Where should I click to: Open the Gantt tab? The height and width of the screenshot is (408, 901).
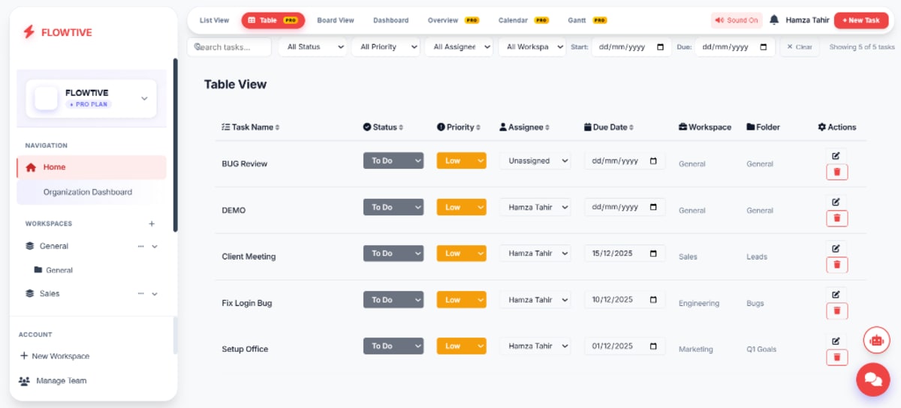pyautogui.click(x=587, y=20)
